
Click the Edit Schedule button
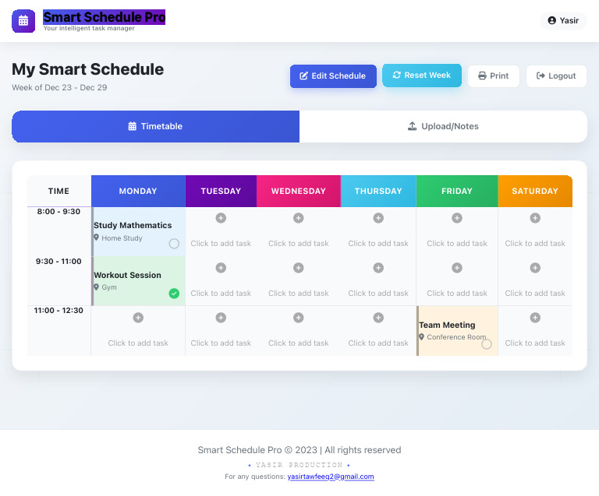pyautogui.click(x=333, y=76)
